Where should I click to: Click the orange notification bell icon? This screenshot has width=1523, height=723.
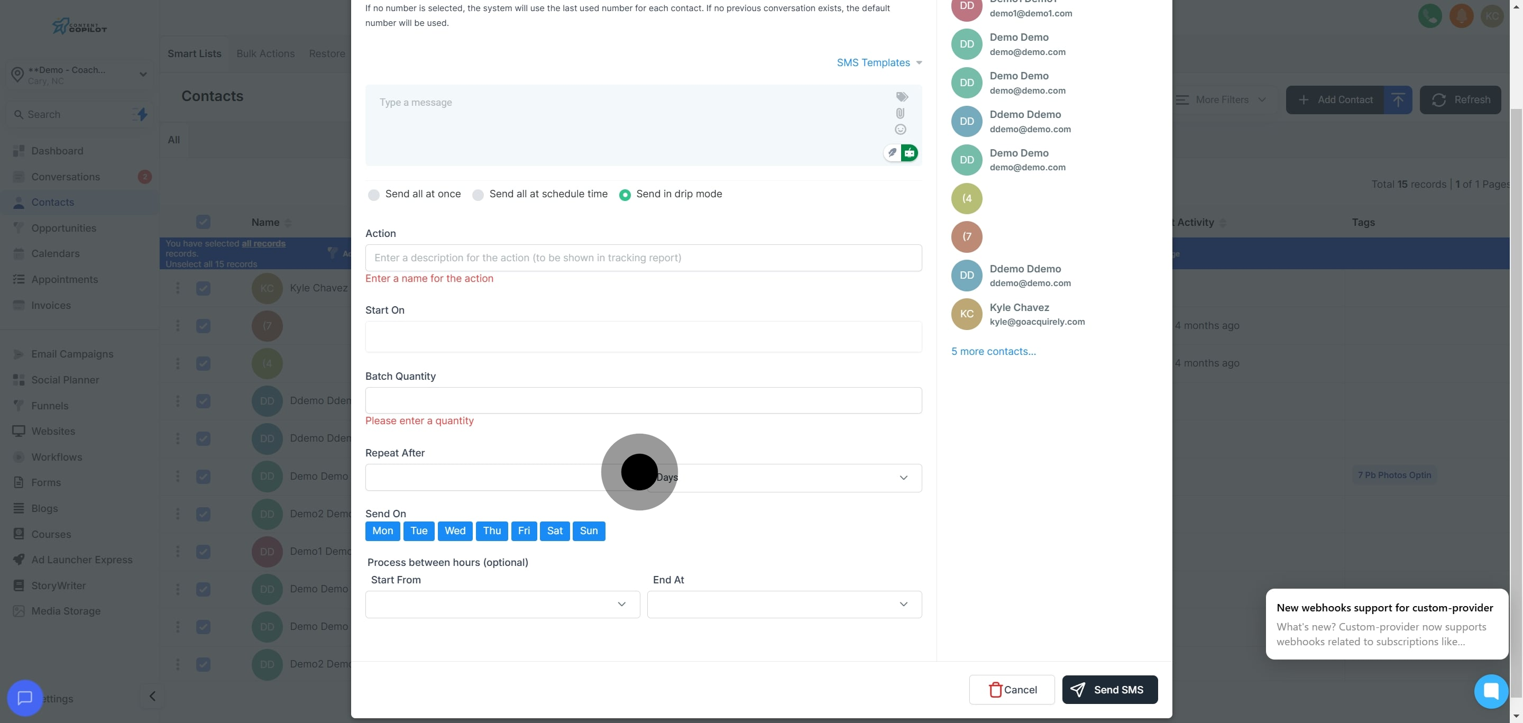[1461, 16]
